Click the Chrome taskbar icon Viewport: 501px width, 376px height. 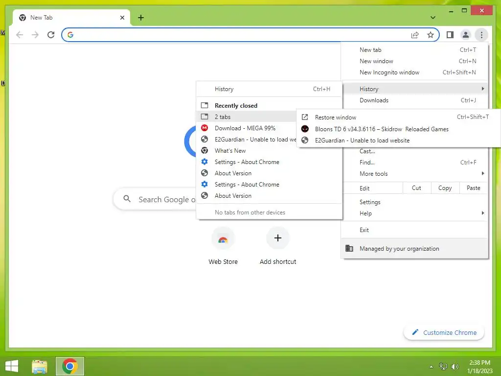(x=70, y=366)
